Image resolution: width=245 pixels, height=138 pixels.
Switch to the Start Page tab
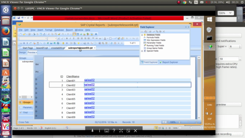click(x=28, y=48)
